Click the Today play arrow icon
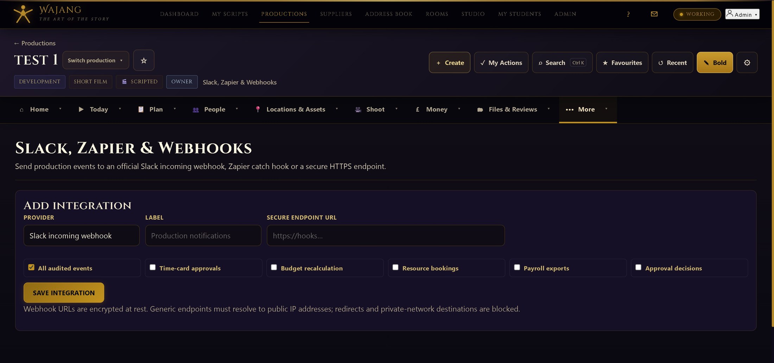 [x=81, y=109]
